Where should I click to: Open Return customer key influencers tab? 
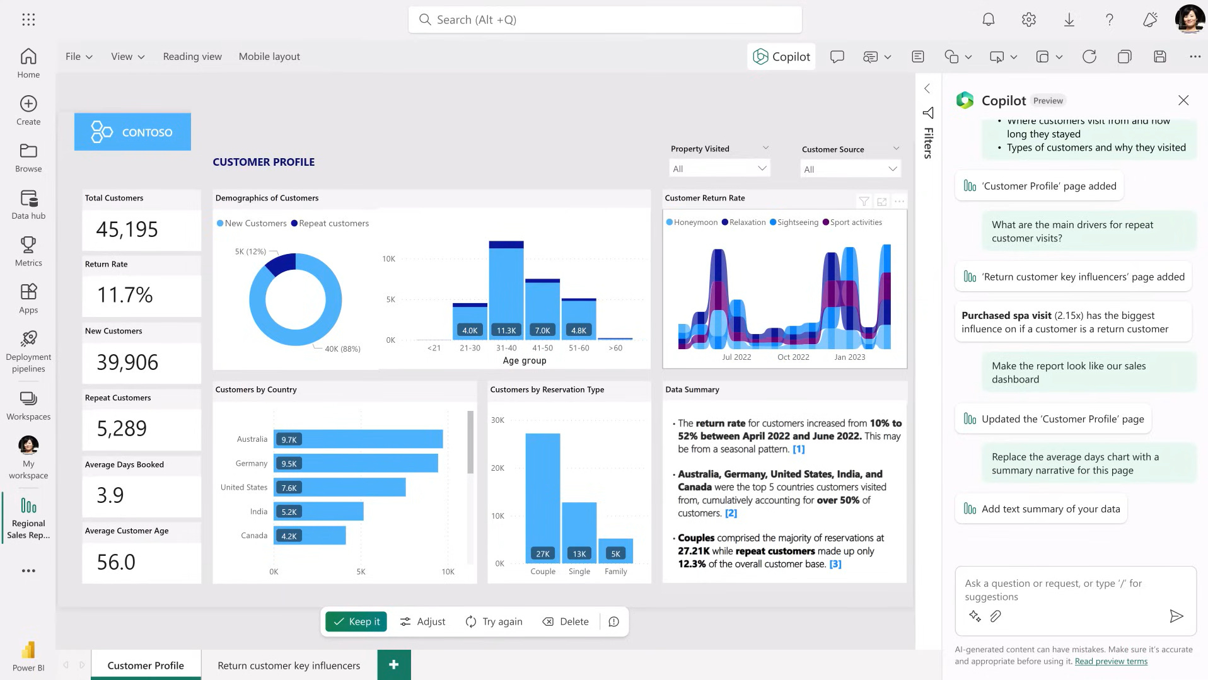click(x=289, y=665)
